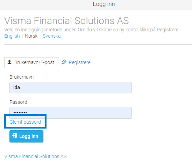Image resolution: width=192 pixels, height=162 pixels.
Task: Change the language to English
Action: (12, 36)
